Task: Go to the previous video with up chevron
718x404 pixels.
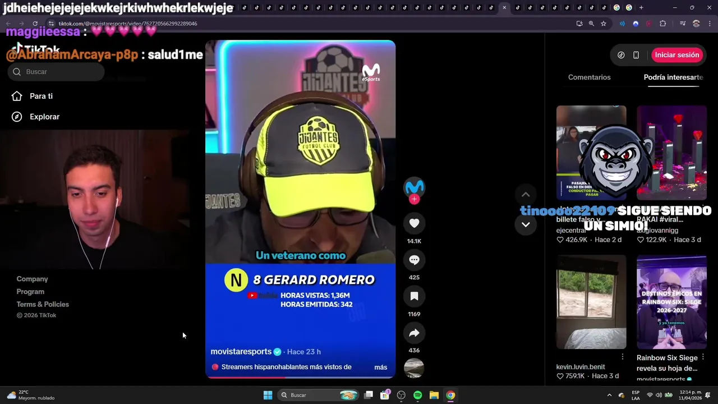Action: 526,195
